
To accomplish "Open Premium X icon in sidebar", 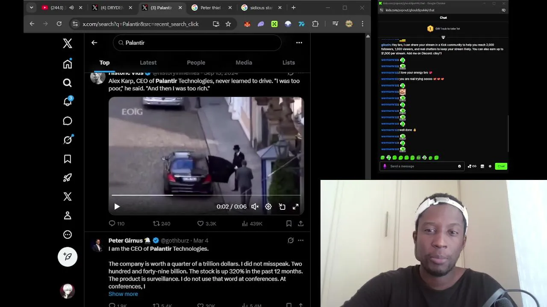I will coord(68,197).
